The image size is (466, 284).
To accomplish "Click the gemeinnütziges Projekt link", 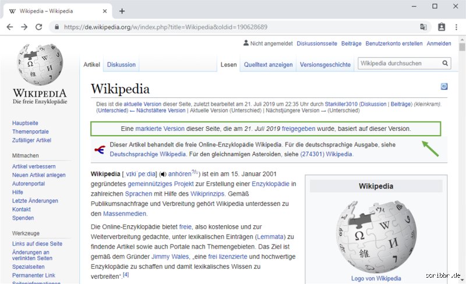I will [161, 184].
